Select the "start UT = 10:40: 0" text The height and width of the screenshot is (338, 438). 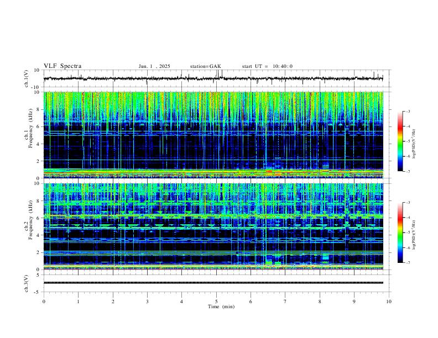(267, 66)
